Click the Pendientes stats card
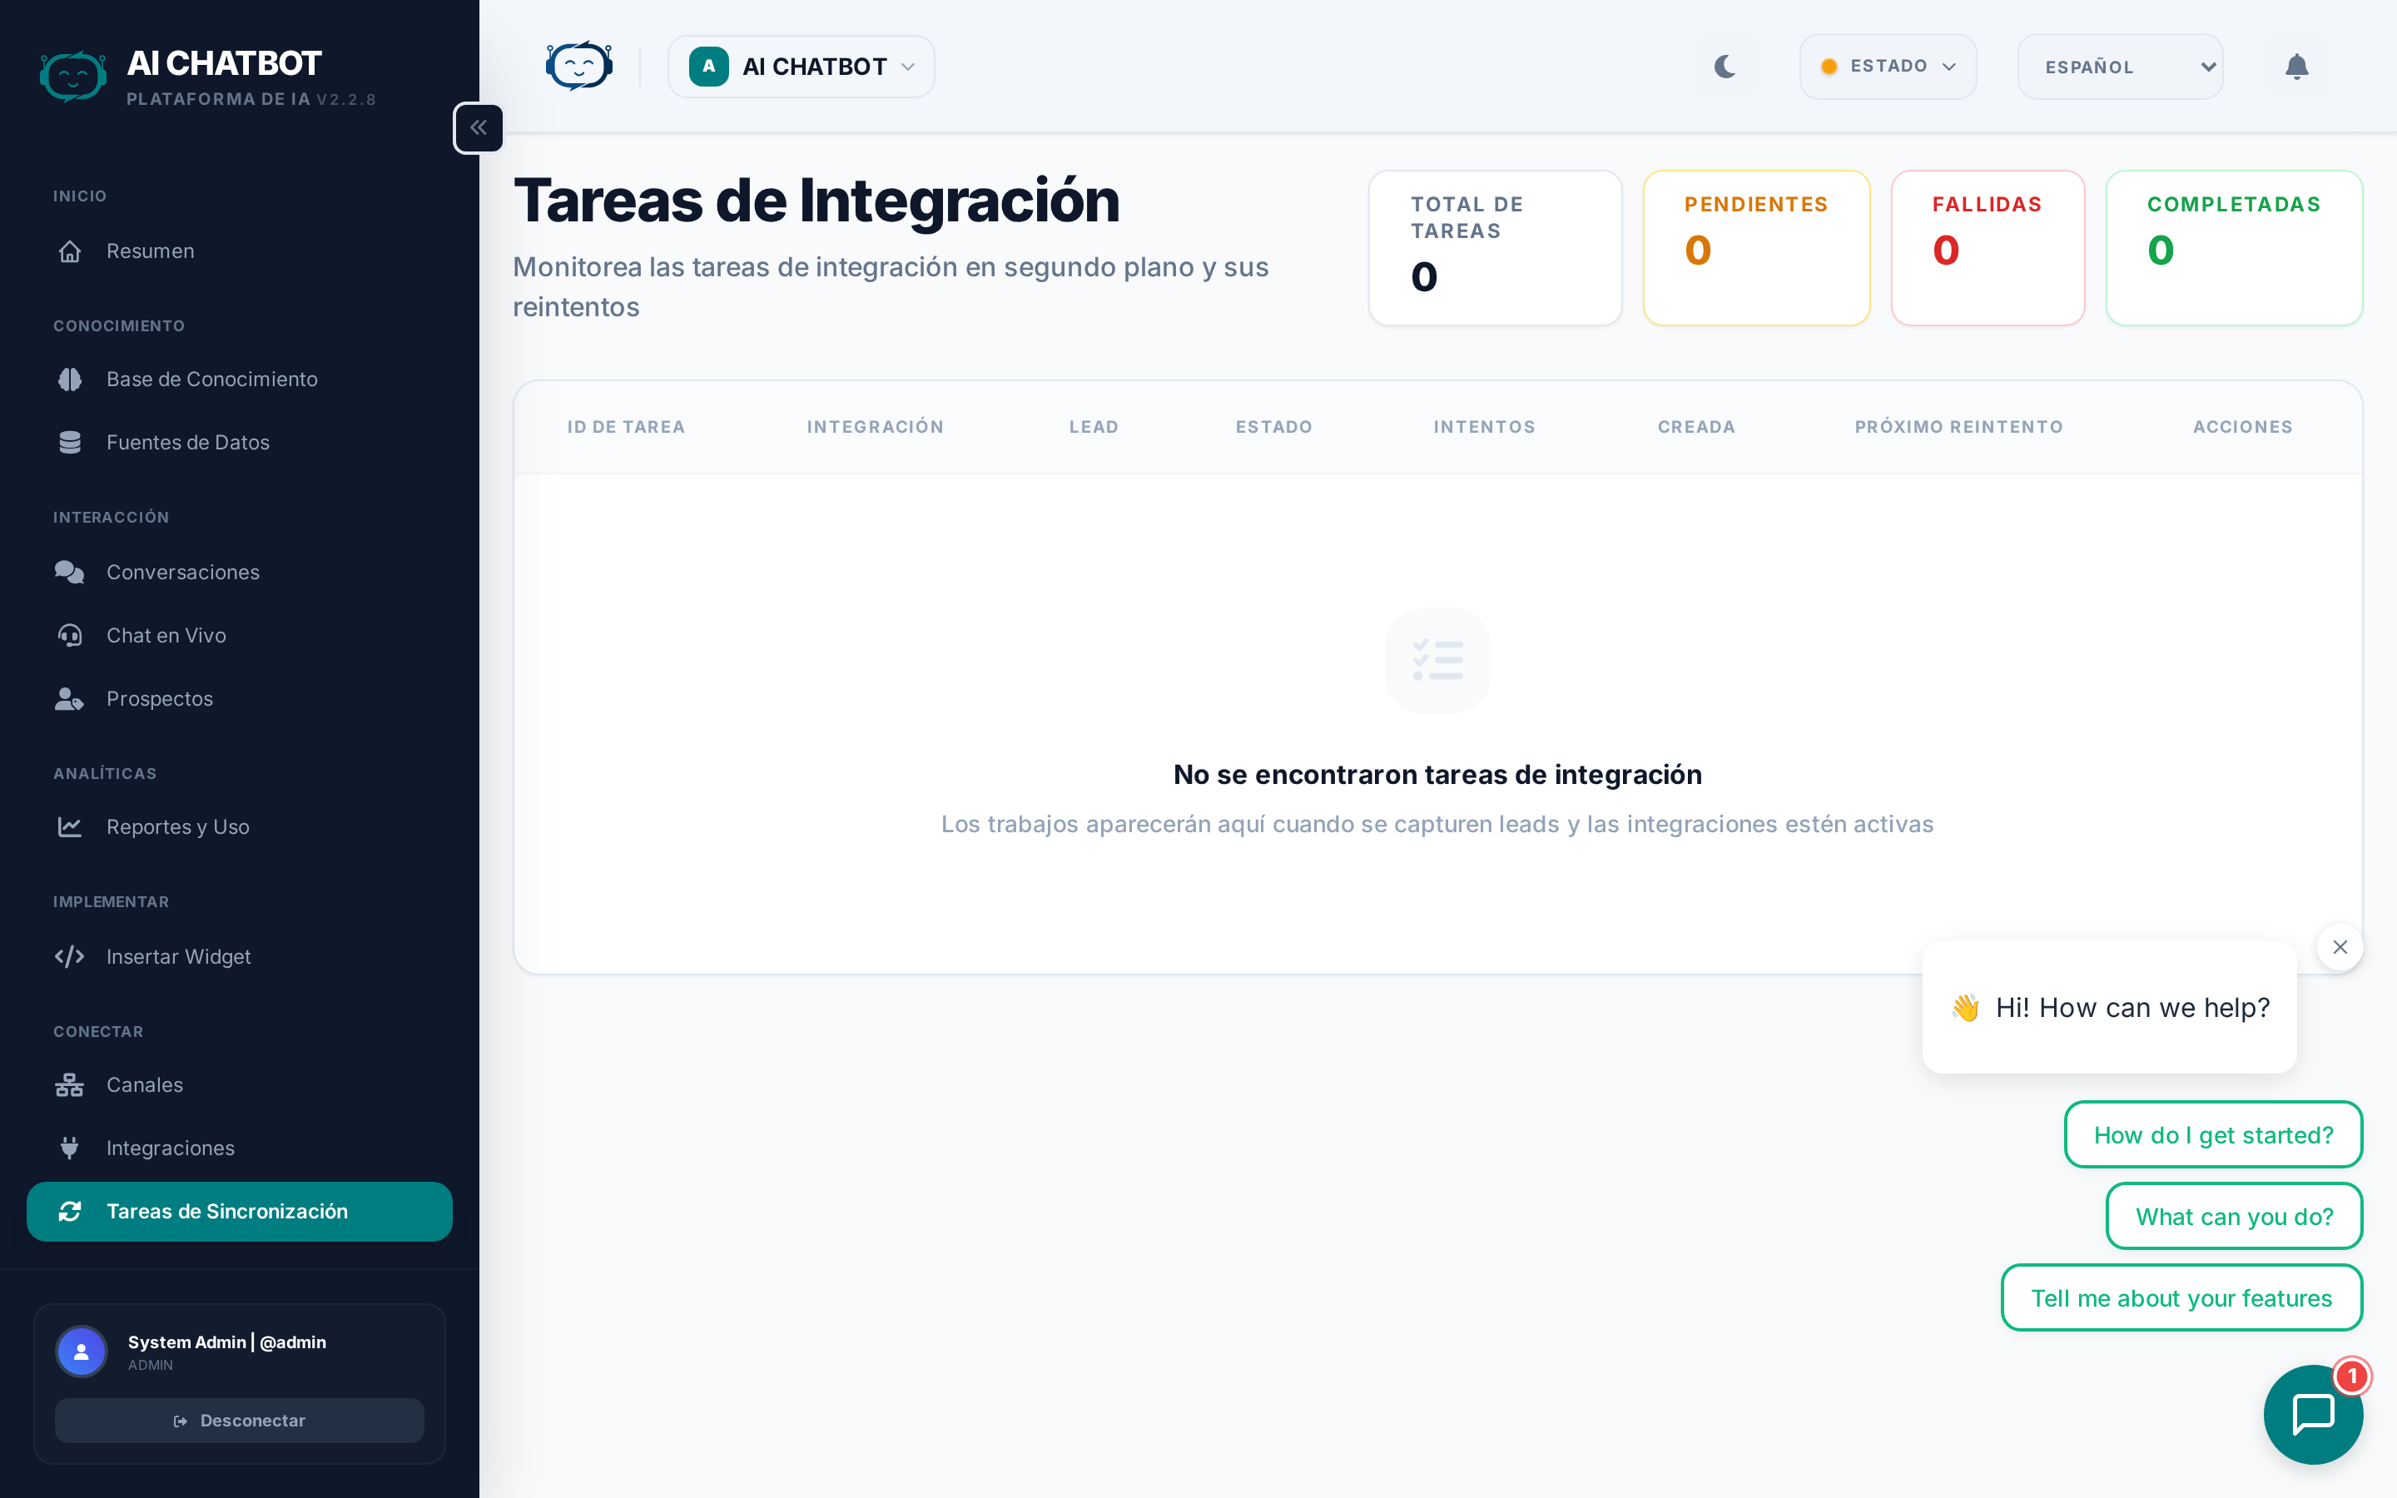Image resolution: width=2397 pixels, height=1498 pixels. coord(1755,248)
